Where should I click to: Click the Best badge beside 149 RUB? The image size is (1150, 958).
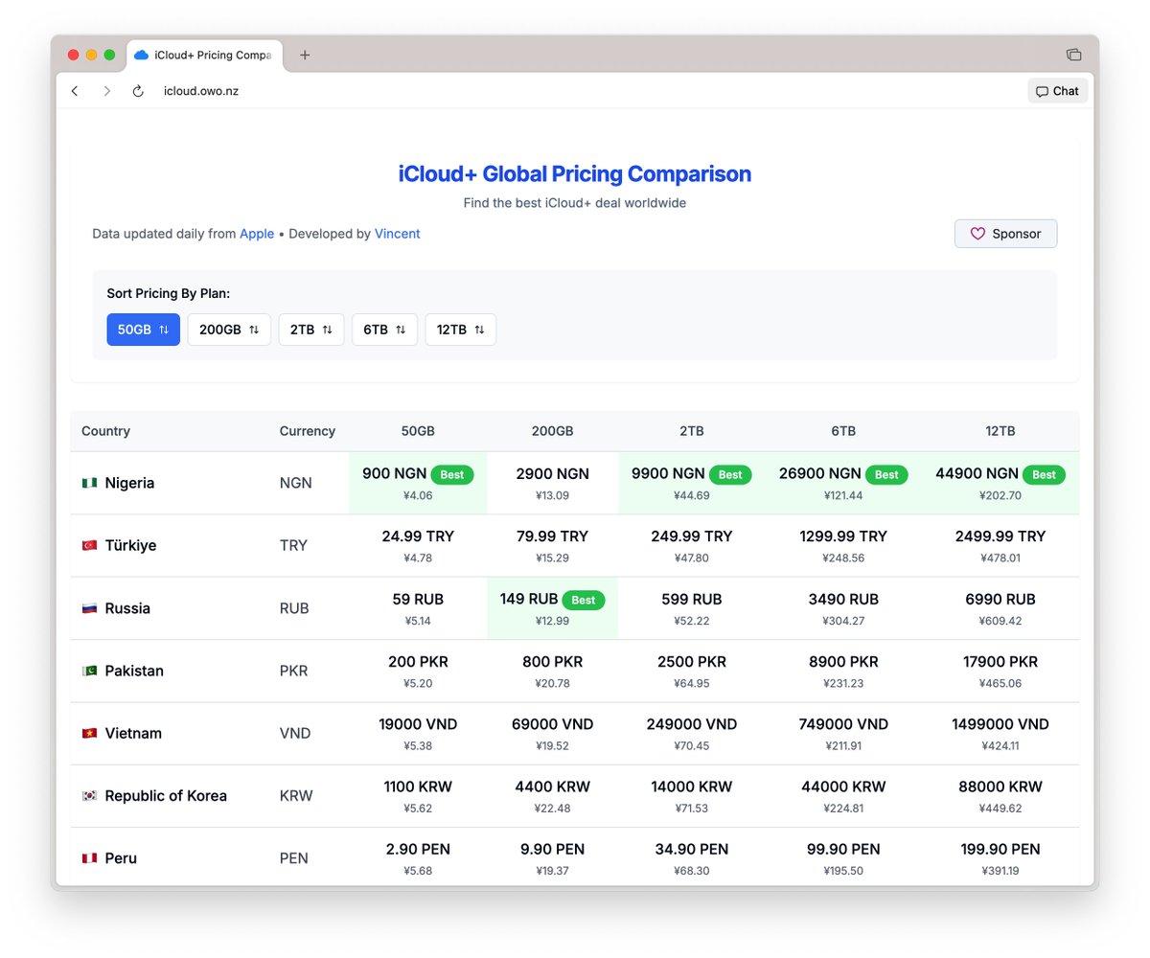tap(584, 600)
